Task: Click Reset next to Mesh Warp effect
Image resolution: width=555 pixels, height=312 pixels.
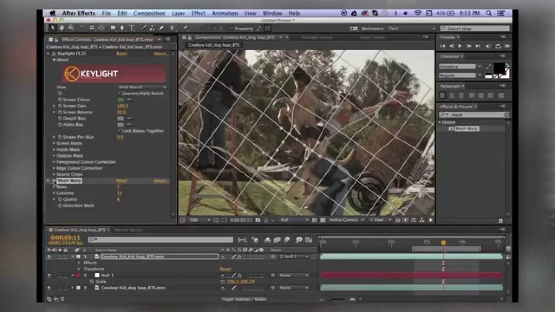Action: pos(122,181)
